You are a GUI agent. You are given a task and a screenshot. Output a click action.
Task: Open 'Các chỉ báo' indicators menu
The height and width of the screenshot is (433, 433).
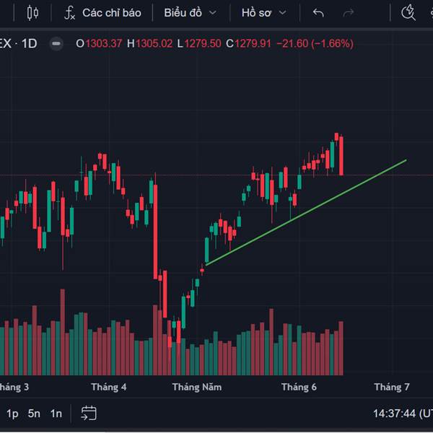112,13
